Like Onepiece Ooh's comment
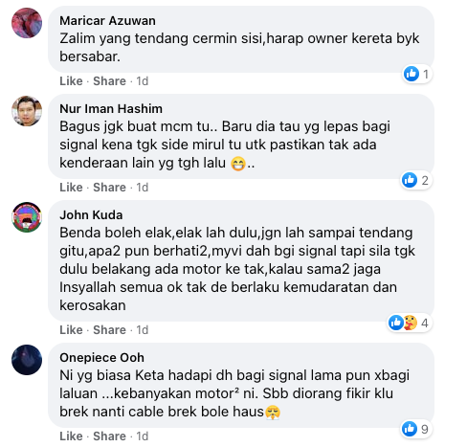 [71, 436]
